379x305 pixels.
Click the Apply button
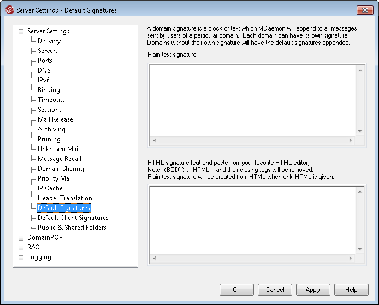313,290
